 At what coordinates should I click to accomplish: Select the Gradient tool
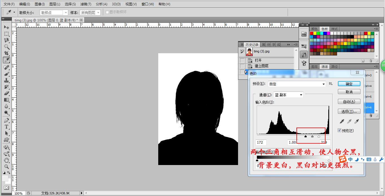6,100
